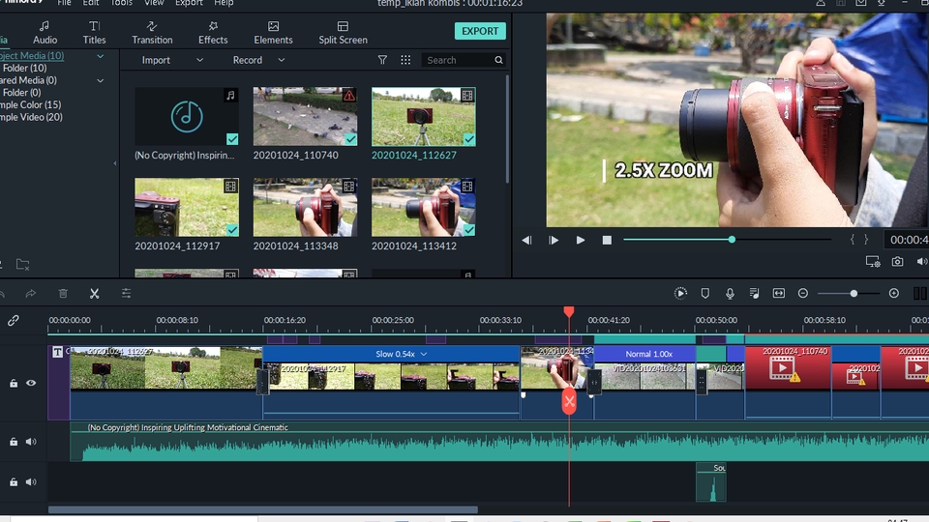Viewport: 929px width, 522px height.
Task: Click the media Search field
Action: [458, 60]
